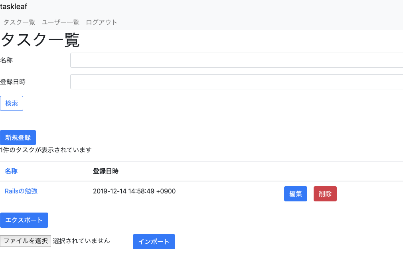Click the 登録日時 search input
This screenshot has height=266, width=403.
click(200, 82)
